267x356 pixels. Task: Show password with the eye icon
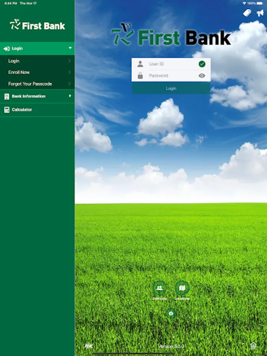(202, 76)
